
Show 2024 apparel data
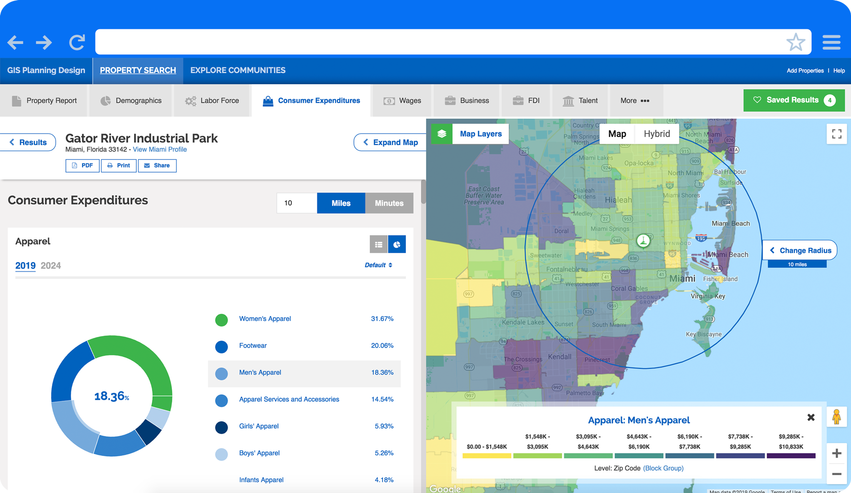pos(51,266)
